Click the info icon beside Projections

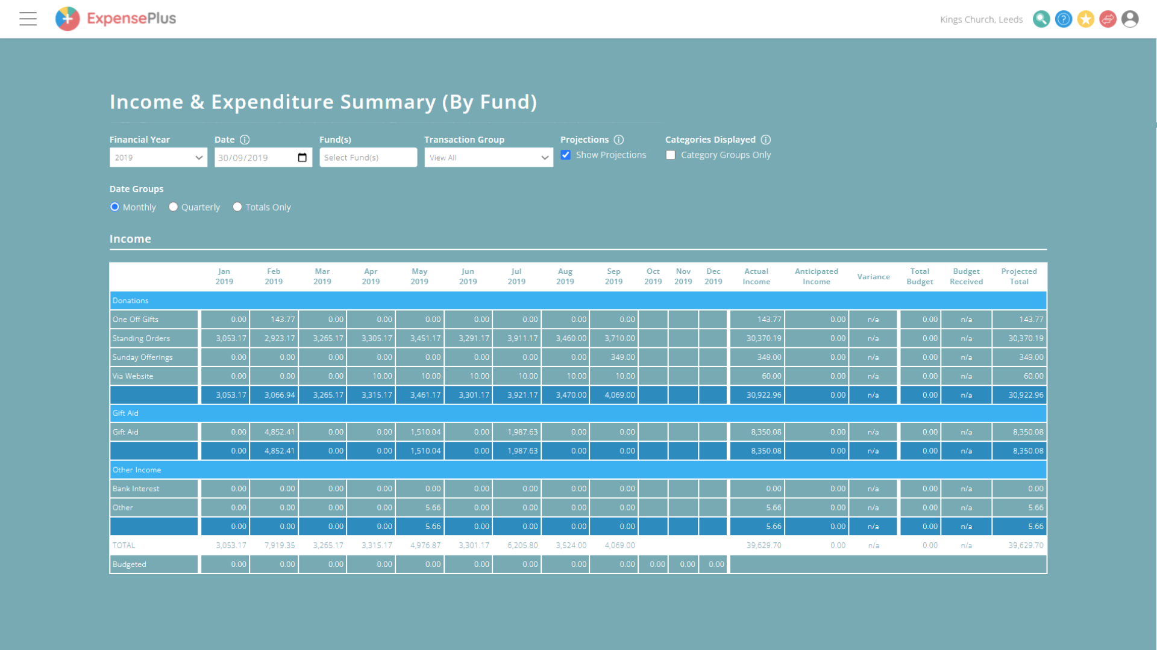click(619, 140)
